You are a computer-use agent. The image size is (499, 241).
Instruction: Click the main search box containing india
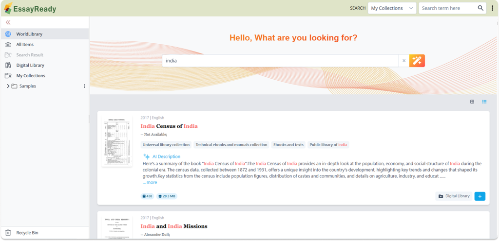(280, 61)
